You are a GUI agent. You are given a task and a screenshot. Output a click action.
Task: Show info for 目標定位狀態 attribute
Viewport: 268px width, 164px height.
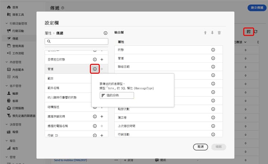[x=95, y=59]
